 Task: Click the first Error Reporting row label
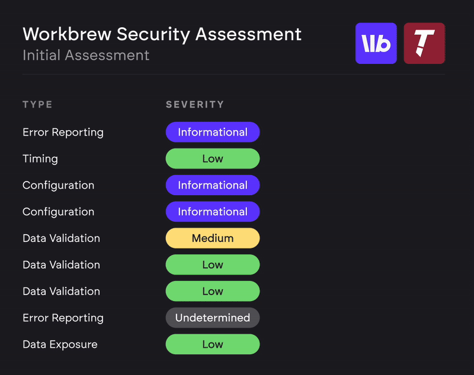tap(63, 132)
